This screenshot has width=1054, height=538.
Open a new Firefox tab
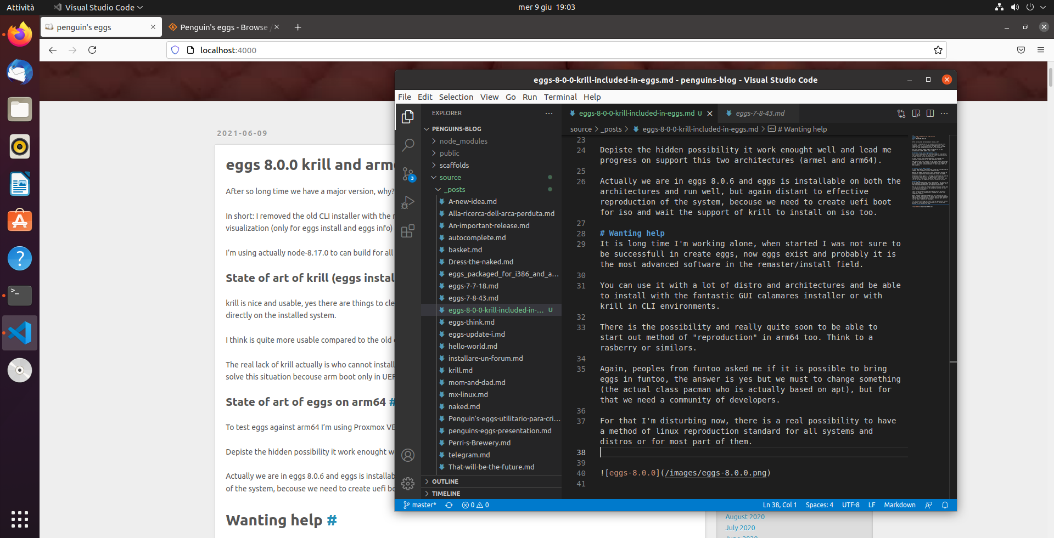click(x=298, y=27)
